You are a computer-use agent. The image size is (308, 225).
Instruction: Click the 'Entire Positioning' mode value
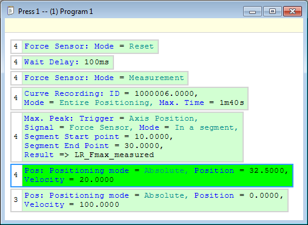click(x=104, y=102)
